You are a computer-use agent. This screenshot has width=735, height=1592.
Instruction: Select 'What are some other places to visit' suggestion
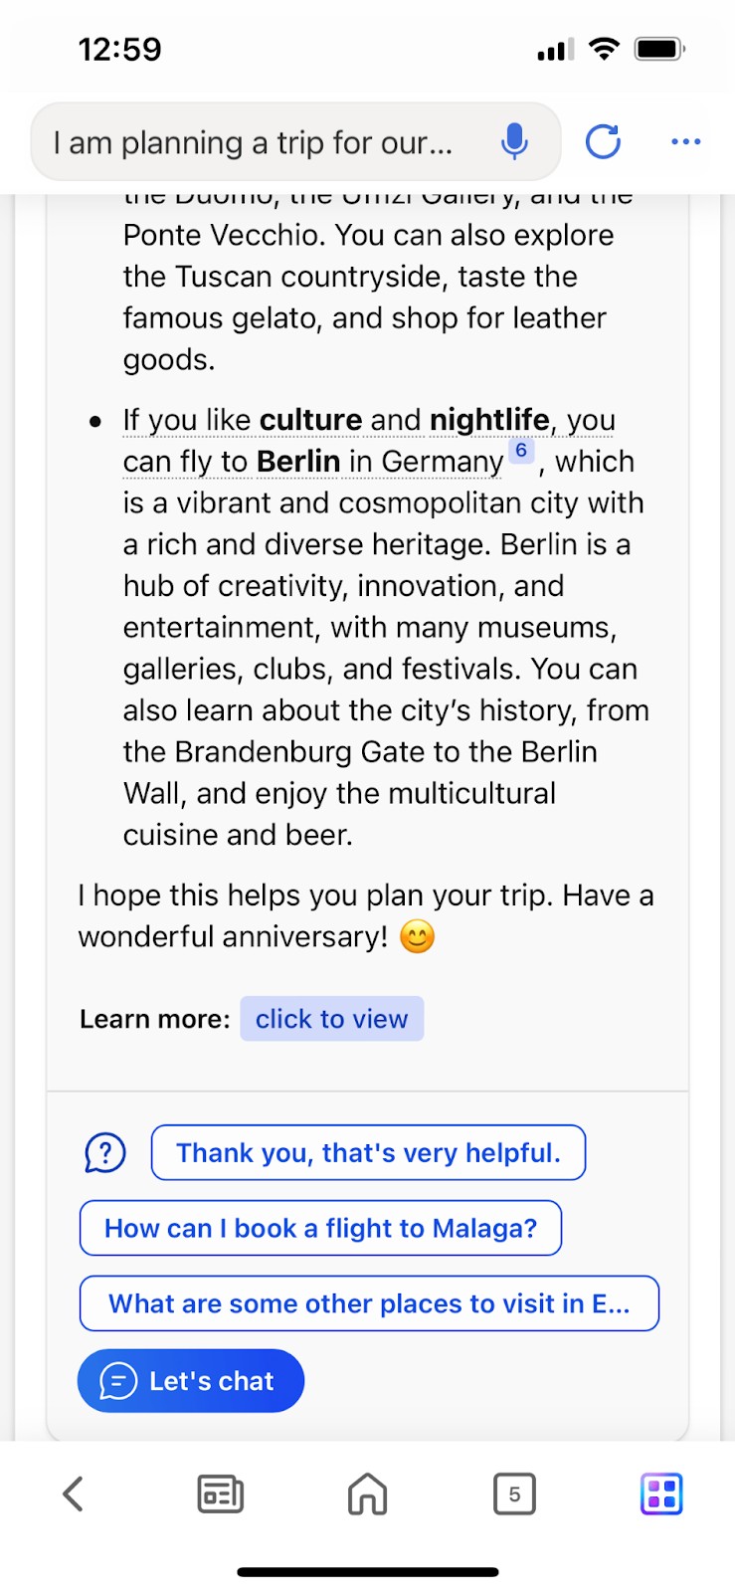click(x=369, y=1303)
